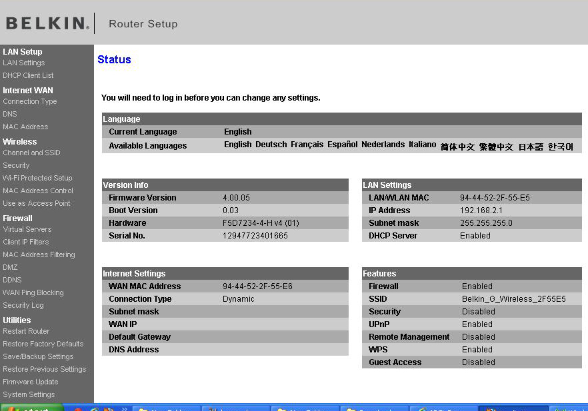Image resolution: width=588 pixels, height=411 pixels.
Task: Click Restore Factory Defaults link
Action: coord(43,344)
